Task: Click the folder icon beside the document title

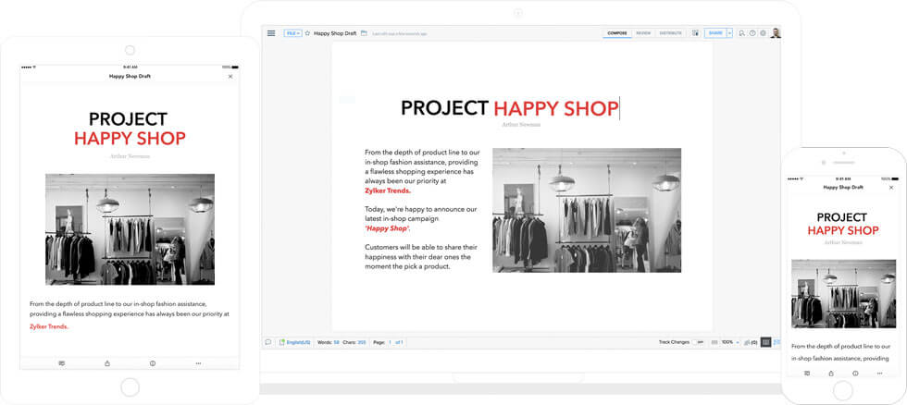Action: coord(364,33)
